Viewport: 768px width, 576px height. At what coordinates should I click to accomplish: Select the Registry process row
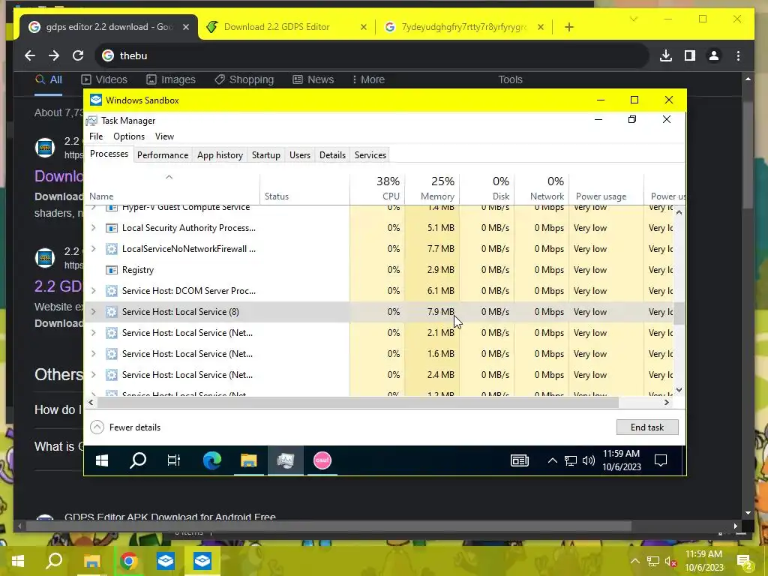(x=379, y=270)
